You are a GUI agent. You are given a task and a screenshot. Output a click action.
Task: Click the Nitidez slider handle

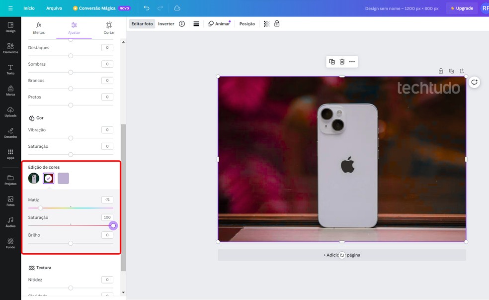[71, 288]
